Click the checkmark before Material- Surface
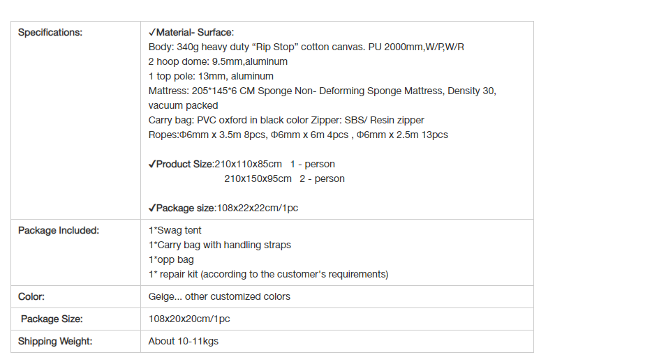Screen dimensions: 666x357 (152, 33)
